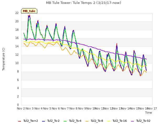The width and height of the screenshot is (168, 126).
Task: Click the yellow Tul2_Ts-16 legend swatch
Action: [109, 121]
